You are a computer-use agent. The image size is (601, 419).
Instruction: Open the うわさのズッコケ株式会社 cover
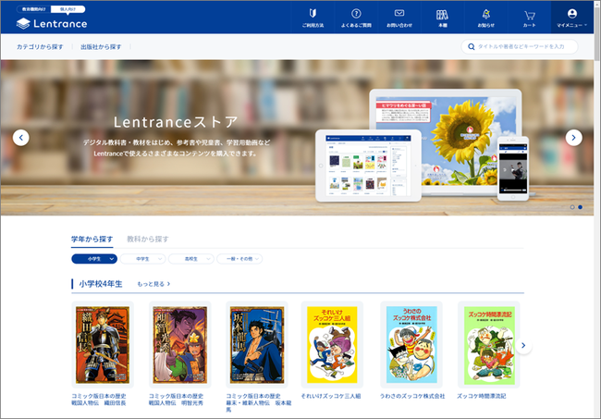click(411, 345)
